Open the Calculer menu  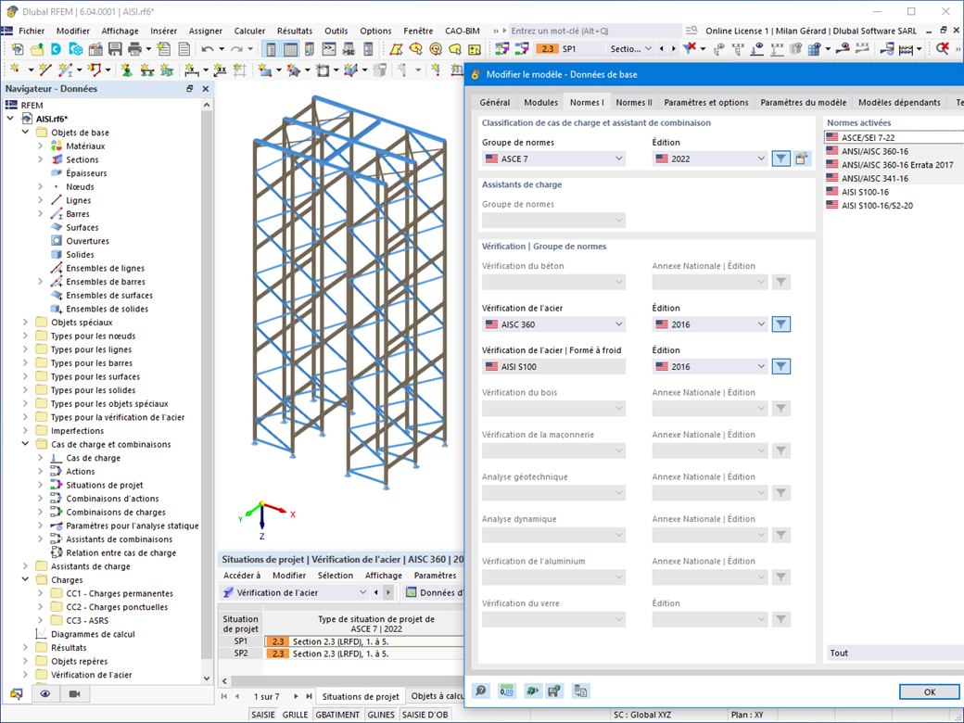click(x=249, y=31)
